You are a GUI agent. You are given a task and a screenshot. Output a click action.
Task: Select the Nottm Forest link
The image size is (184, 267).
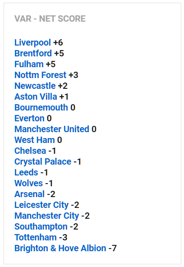(x=40, y=75)
